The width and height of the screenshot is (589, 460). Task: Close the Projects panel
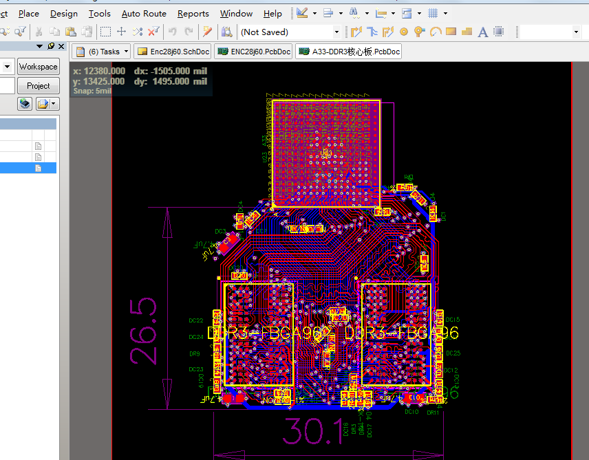(x=61, y=46)
